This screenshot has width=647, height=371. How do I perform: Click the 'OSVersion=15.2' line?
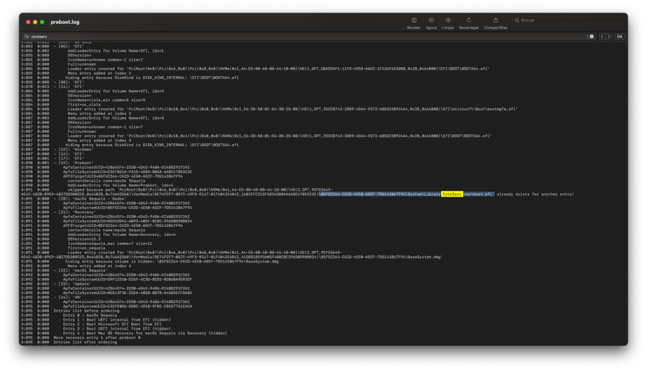click(84, 239)
